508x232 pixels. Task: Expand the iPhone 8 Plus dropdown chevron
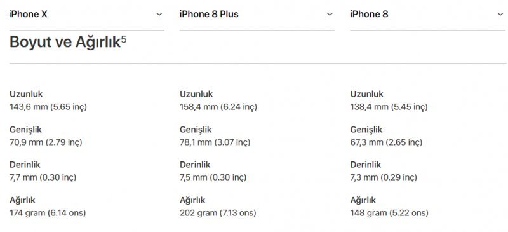330,14
